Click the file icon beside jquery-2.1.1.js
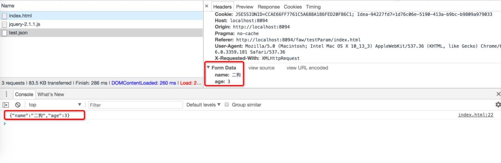The image size is (501, 163). coord(4,24)
